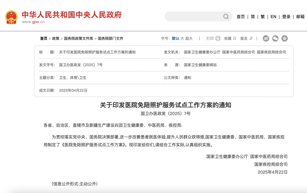The height and width of the screenshot is (193, 307).
Task: Focus the site search input field
Action: (193, 16)
